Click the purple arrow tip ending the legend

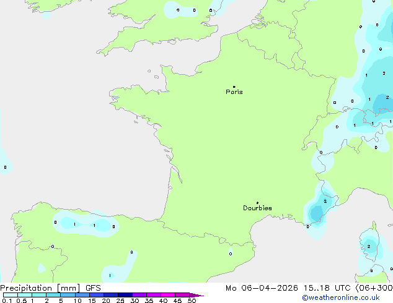pyautogui.click(x=196, y=295)
